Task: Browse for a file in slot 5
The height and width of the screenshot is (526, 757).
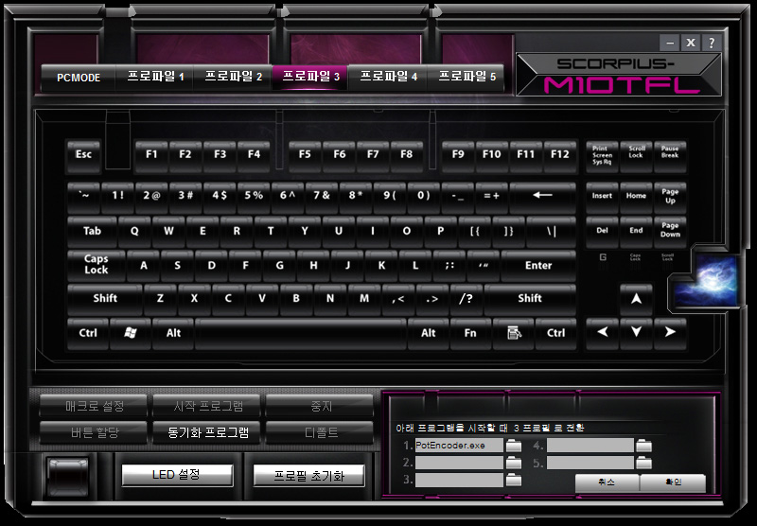Action: [643, 464]
